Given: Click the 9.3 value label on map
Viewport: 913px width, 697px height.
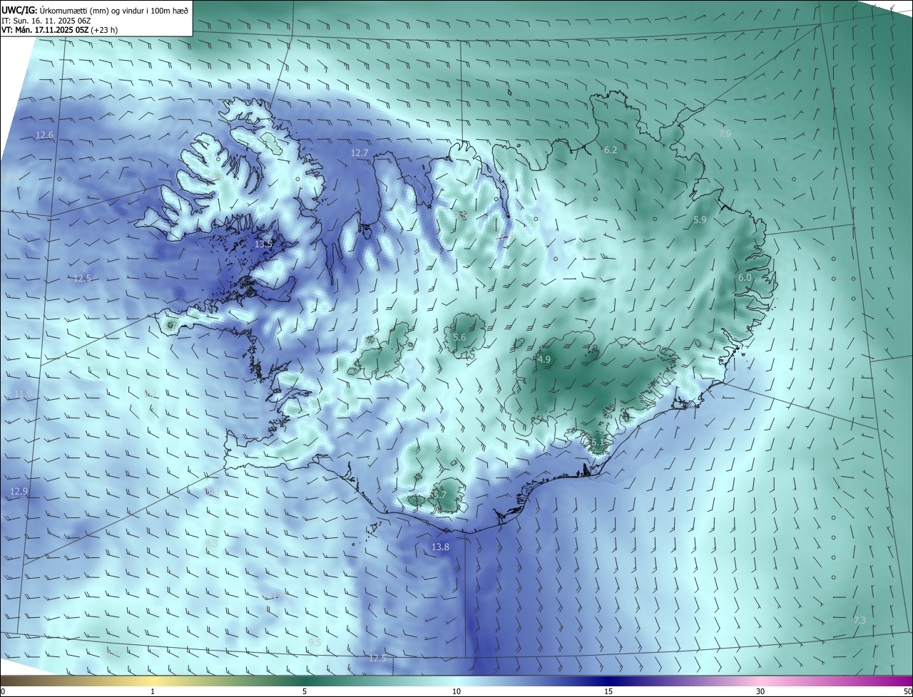Looking at the screenshot, I should (211, 543).
